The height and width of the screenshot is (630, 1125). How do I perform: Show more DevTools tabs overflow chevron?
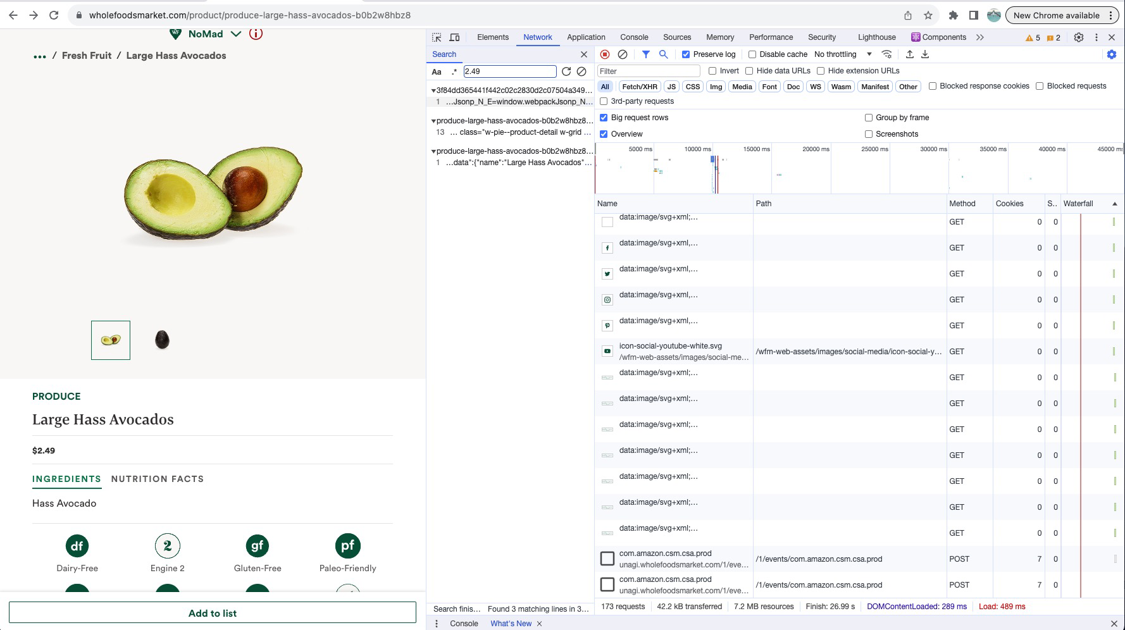tap(980, 37)
